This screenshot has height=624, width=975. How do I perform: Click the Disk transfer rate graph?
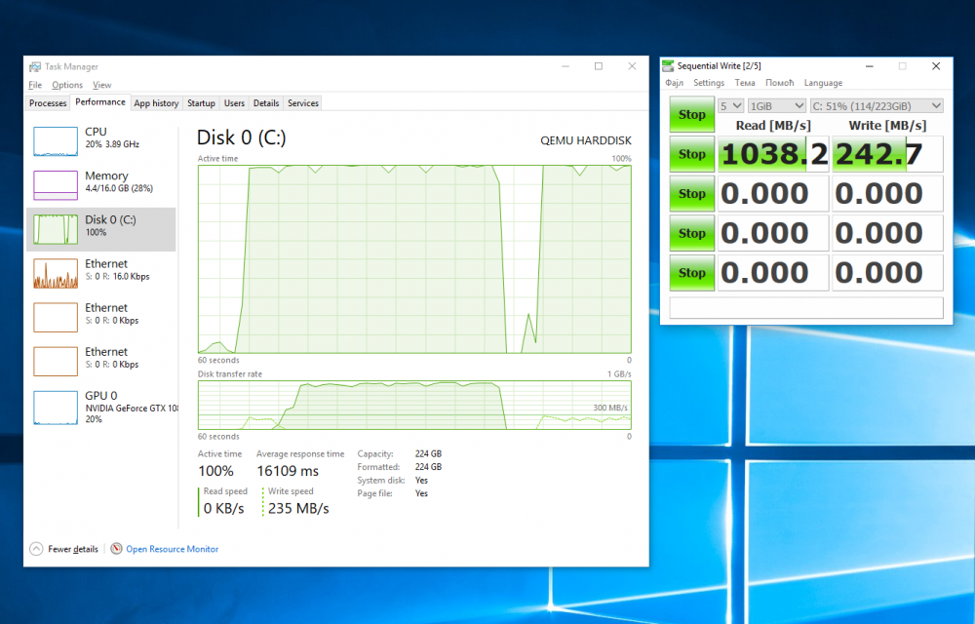pos(414,406)
